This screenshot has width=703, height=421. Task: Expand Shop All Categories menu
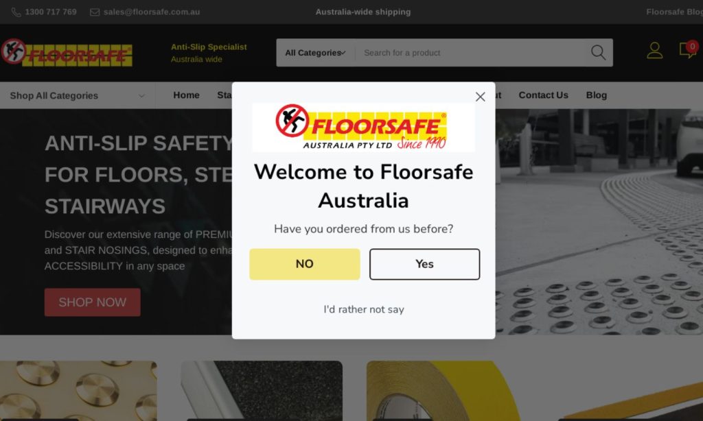point(78,95)
